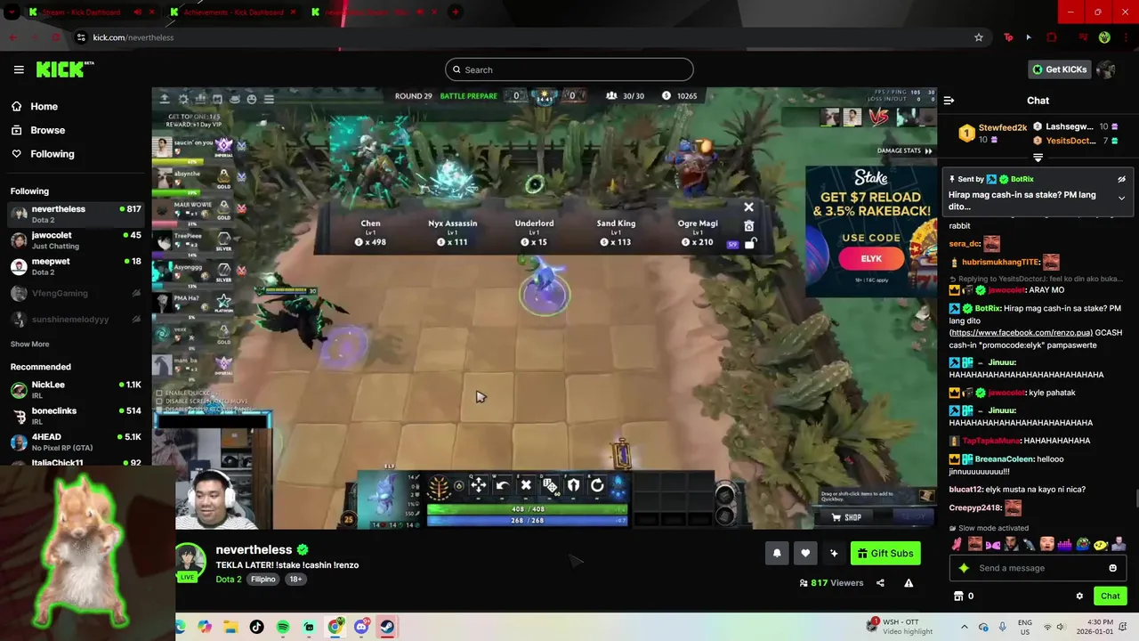Open the user profile avatar menu
The image size is (1139, 641).
pos(1106,69)
